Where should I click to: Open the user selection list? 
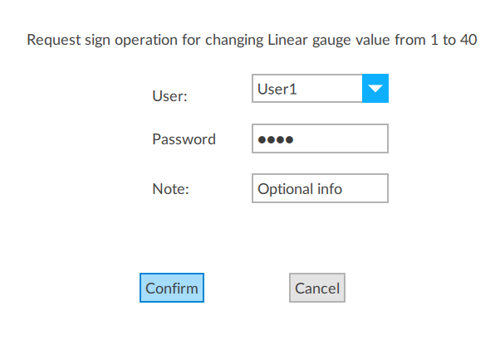(x=375, y=89)
